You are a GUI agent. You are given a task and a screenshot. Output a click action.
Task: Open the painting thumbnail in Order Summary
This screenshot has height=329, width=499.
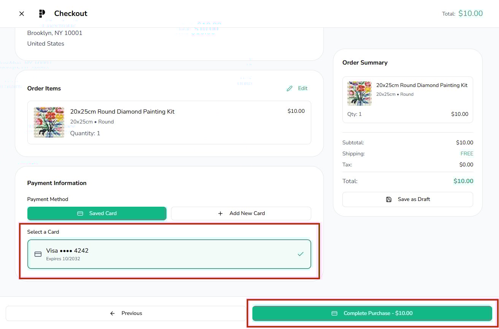[360, 93]
